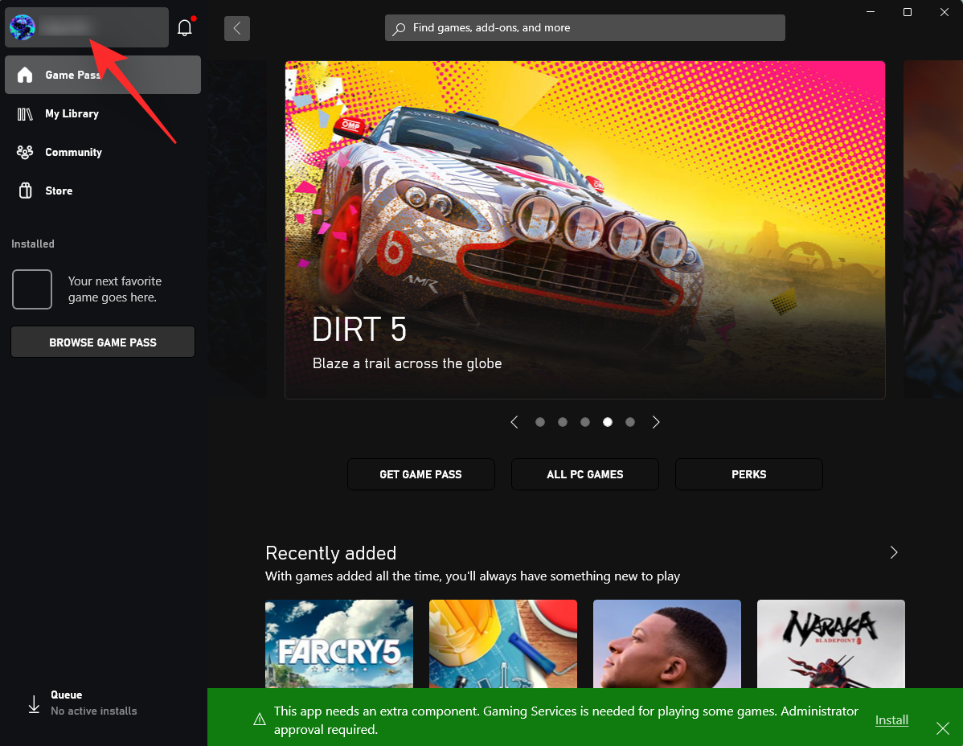
Task: Expand the Recently added section arrow
Action: 894,552
